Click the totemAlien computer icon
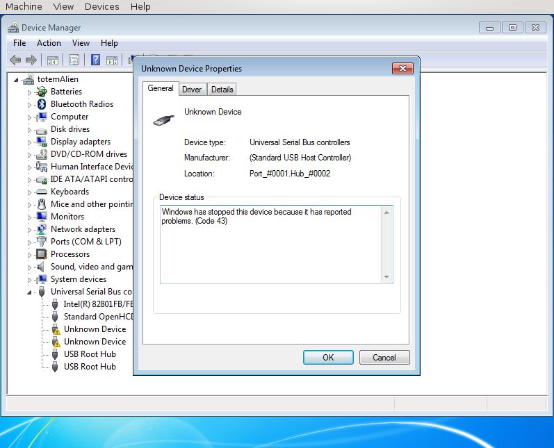 28,79
